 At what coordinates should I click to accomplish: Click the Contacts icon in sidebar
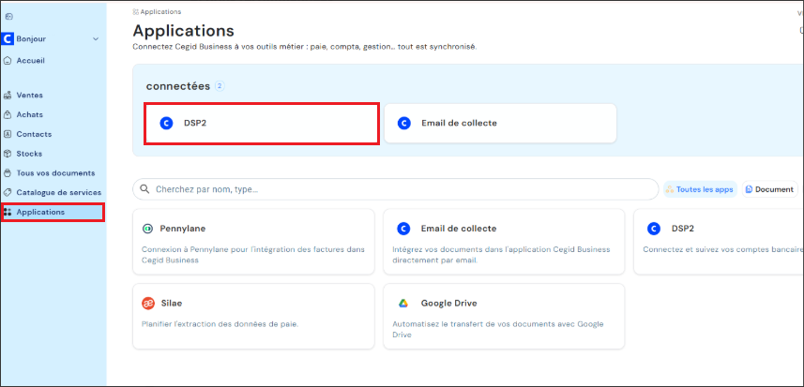click(x=8, y=134)
